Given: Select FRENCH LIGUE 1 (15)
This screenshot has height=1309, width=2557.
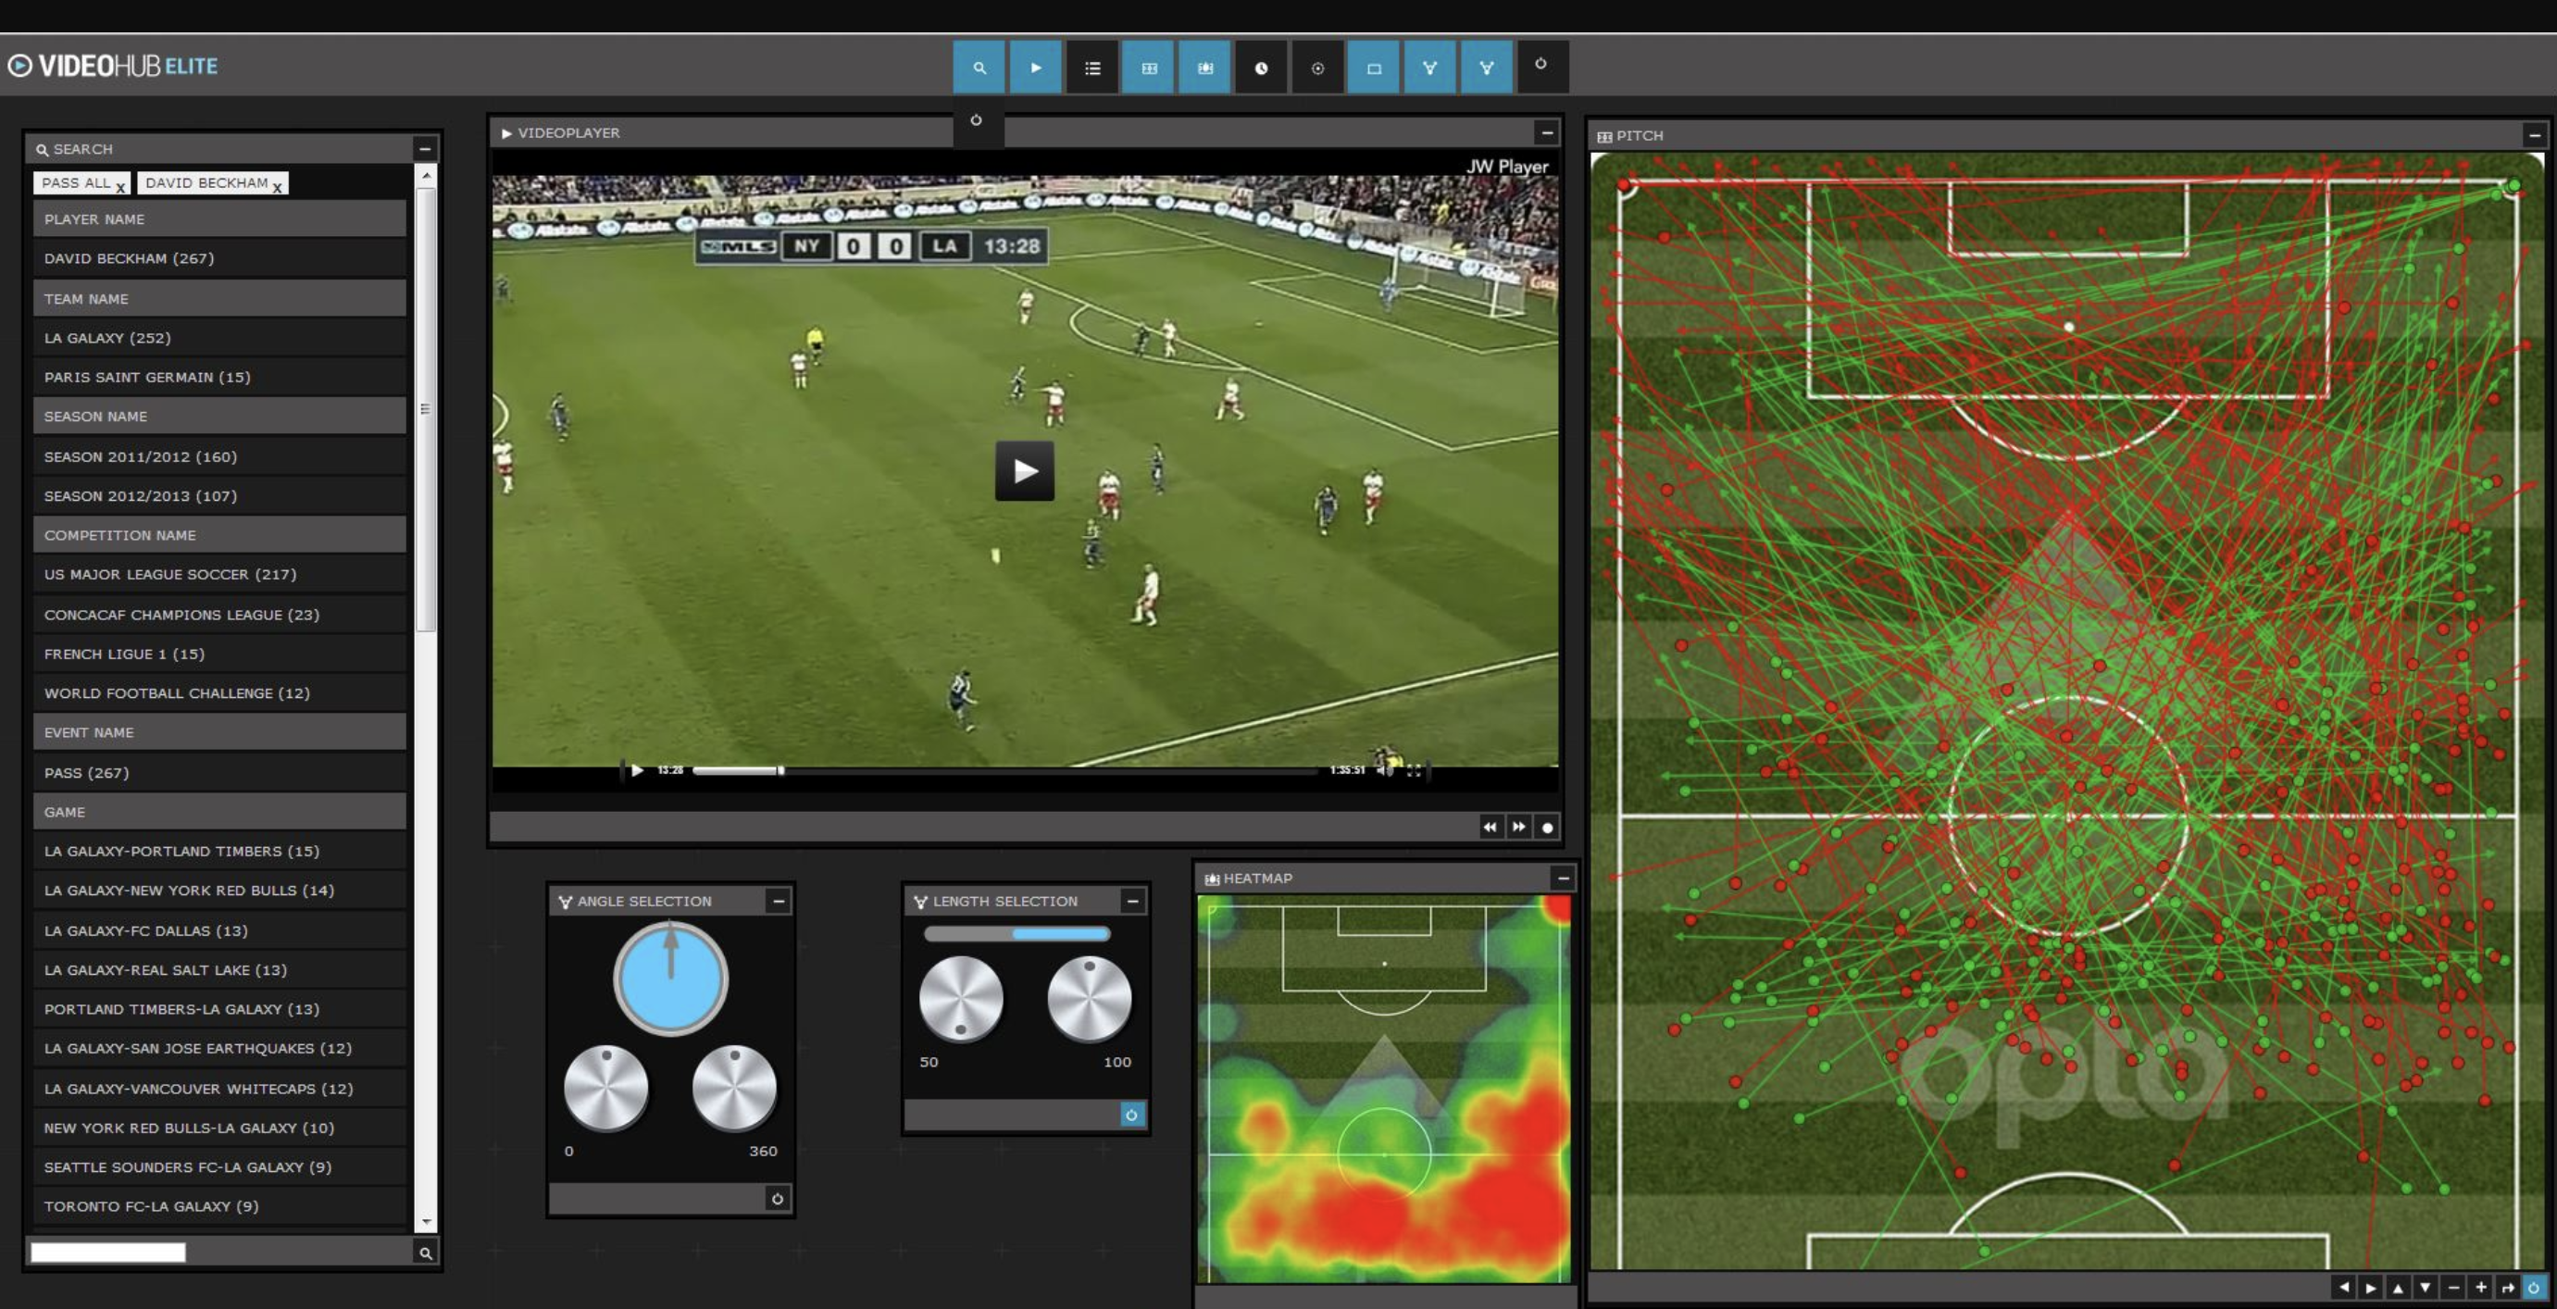Looking at the screenshot, I should pos(219,654).
